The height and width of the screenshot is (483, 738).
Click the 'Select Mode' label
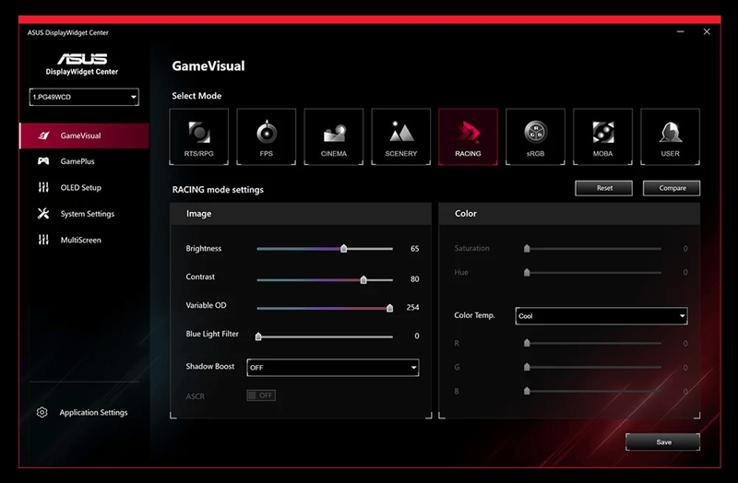click(x=196, y=96)
